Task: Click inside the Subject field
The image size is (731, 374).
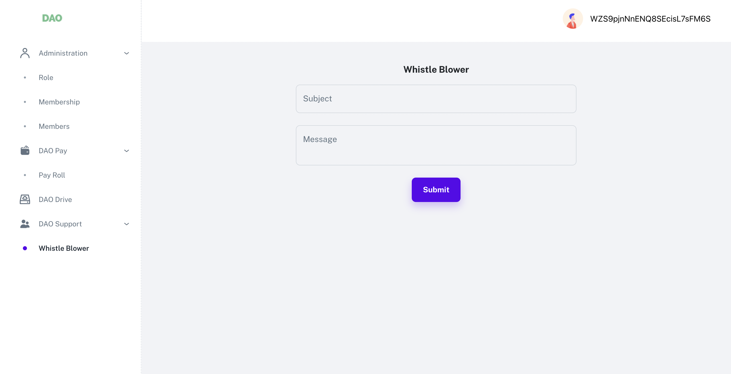Action: tap(436, 99)
